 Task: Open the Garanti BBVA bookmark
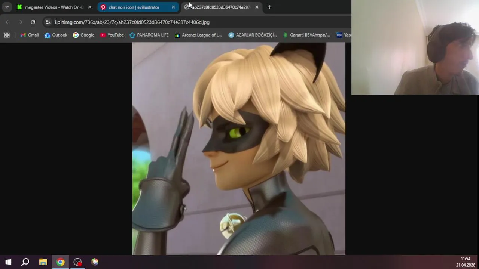306,35
